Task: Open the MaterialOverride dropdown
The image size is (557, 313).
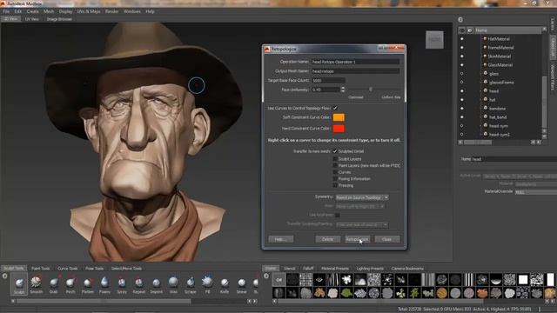Action: coord(536,192)
